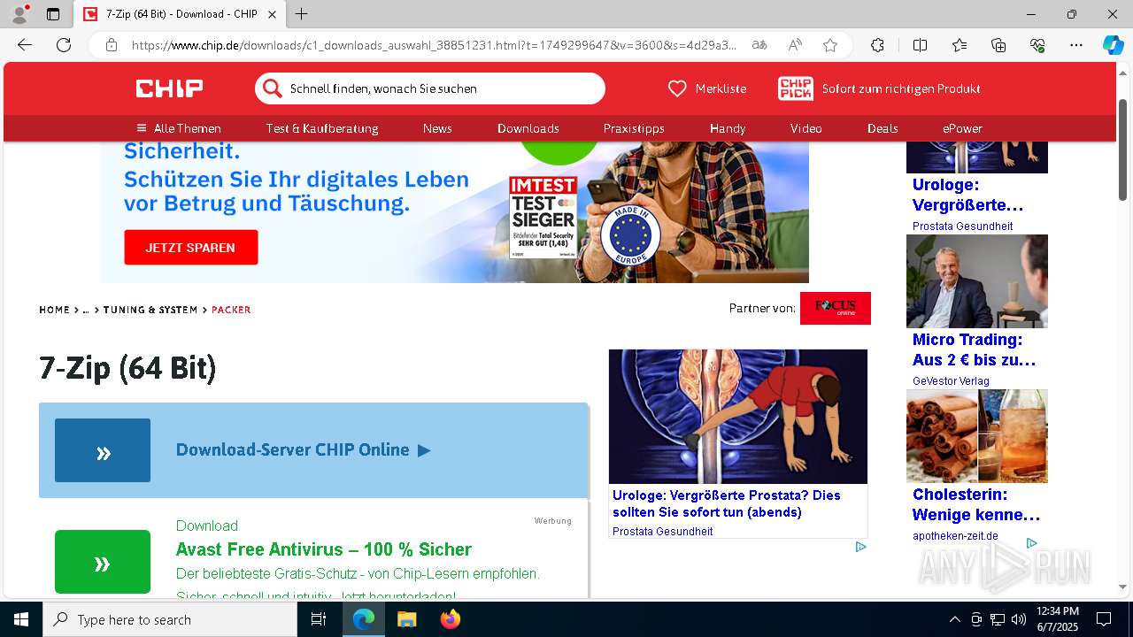This screenshot has height=637, width=1133.
Task: Open browser essentials icon
Action: (1037, 45)
